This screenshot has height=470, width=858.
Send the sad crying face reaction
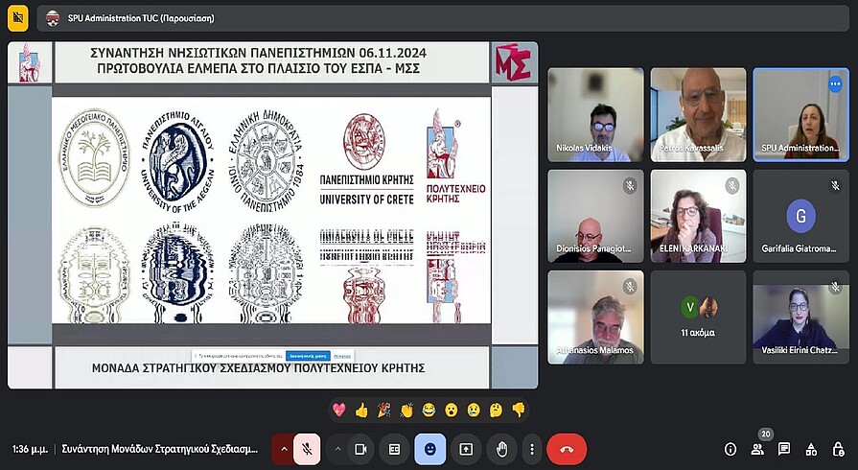(x=474, y=410)
